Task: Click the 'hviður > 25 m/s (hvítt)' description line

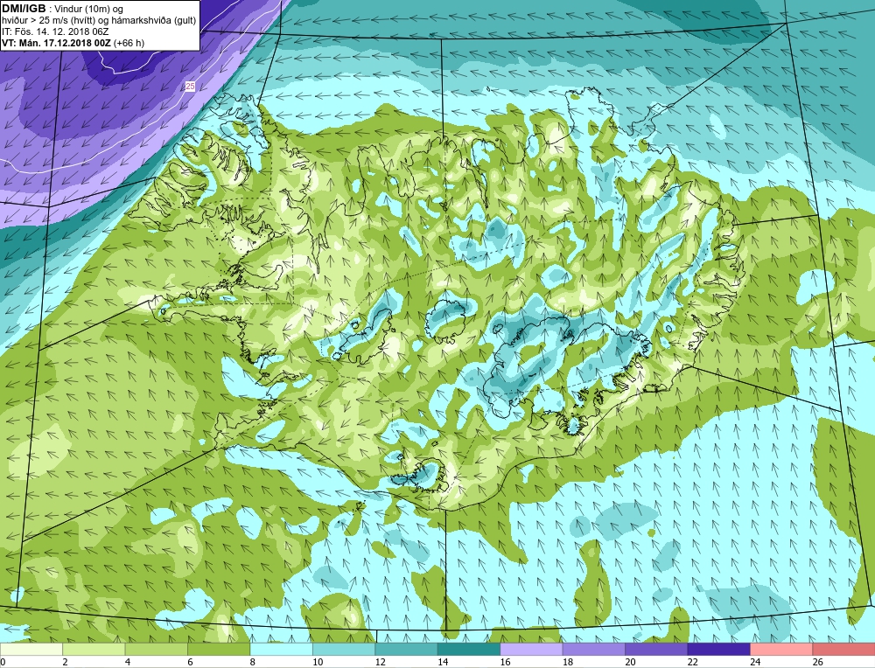Action: point(99,21)
